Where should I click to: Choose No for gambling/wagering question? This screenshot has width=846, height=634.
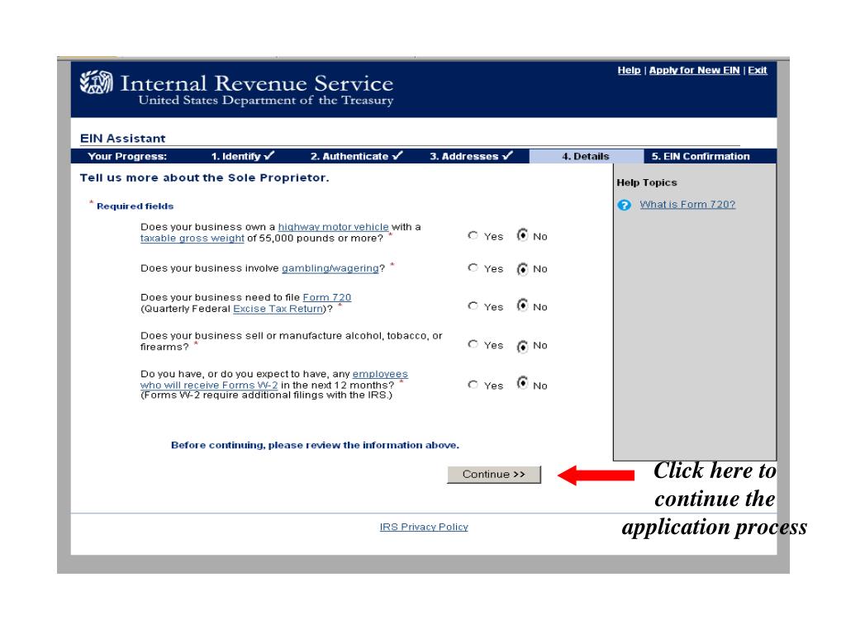(522, 268)
